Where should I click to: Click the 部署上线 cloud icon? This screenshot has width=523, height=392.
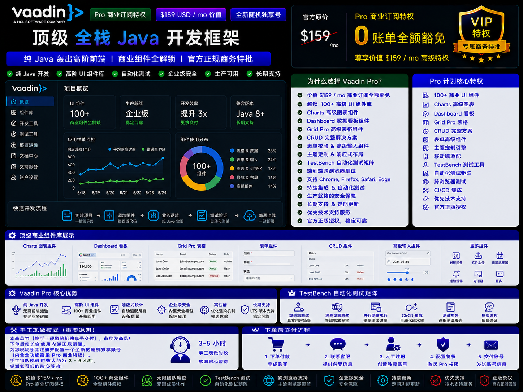(x=250, y=215)
